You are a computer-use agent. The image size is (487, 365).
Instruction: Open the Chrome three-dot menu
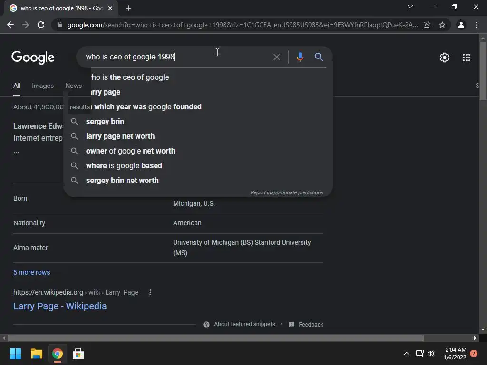click(477, 25)
